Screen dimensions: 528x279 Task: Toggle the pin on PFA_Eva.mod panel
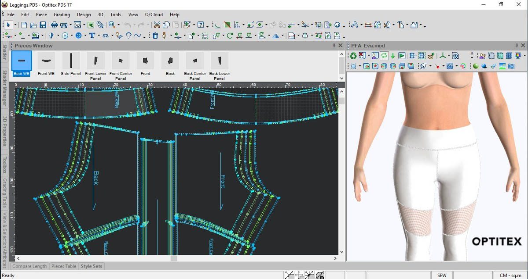click(517, 46)
